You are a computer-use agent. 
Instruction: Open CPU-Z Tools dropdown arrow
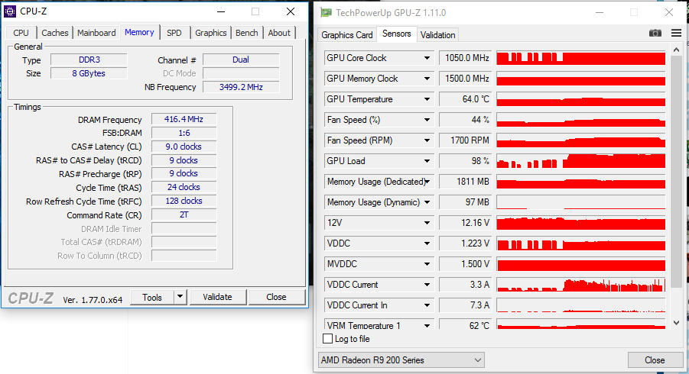pos(180,297)
